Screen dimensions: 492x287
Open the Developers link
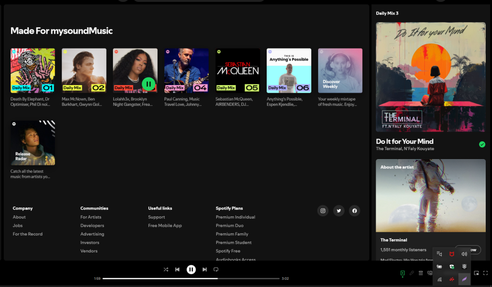pos(92,225)
